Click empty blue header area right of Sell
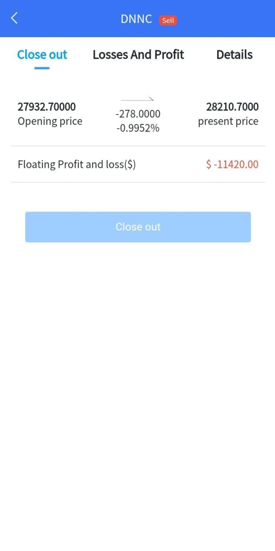Viewport: 275px width, 551px height. click(225, 19)
